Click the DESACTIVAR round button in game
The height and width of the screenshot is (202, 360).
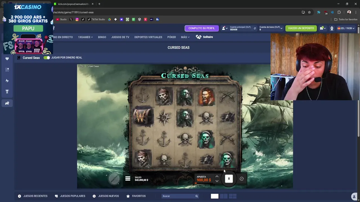pos(114,179)
